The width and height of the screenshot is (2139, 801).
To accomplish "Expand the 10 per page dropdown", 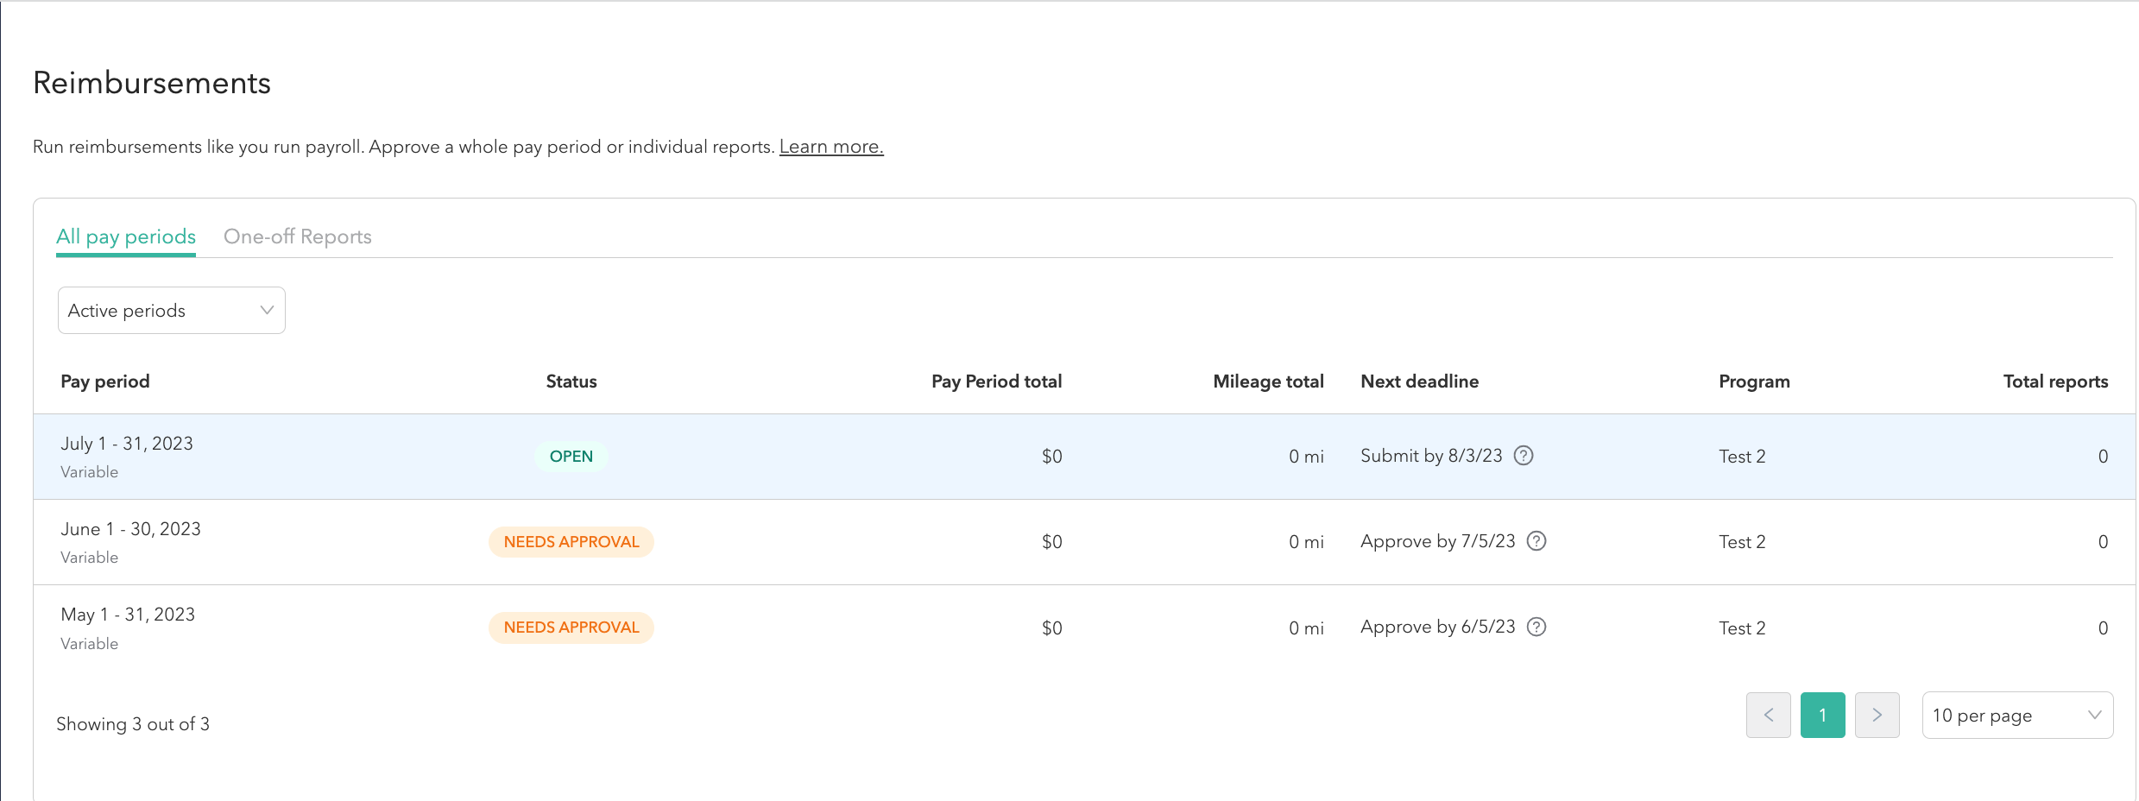I will [x=2016, y=715].
